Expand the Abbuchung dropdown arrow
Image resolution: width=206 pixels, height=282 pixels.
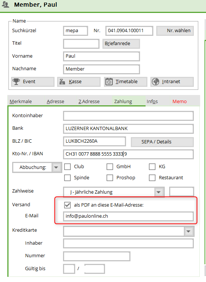(56, 167)
